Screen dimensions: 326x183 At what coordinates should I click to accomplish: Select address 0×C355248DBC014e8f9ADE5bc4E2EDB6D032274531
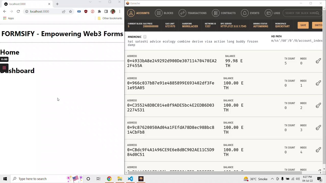click(x=171, y=108)
